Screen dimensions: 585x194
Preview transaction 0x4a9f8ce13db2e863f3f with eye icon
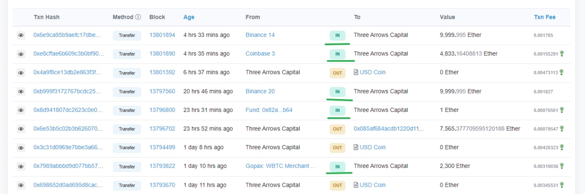[21, 73]
